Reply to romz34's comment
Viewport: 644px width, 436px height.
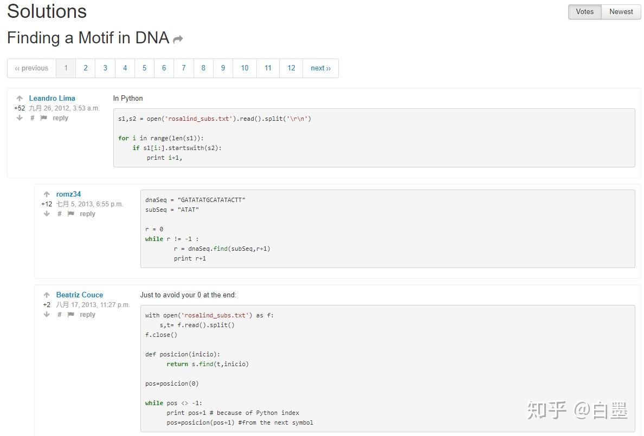tap(87, 214)
